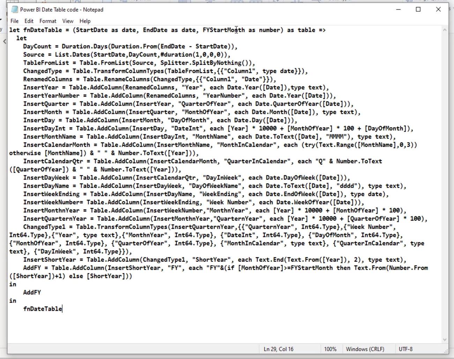Viewport: 454px width, 359px height.
Task: Click on Splitter.SplitByNothing() text
Action: tap(206, 63)
